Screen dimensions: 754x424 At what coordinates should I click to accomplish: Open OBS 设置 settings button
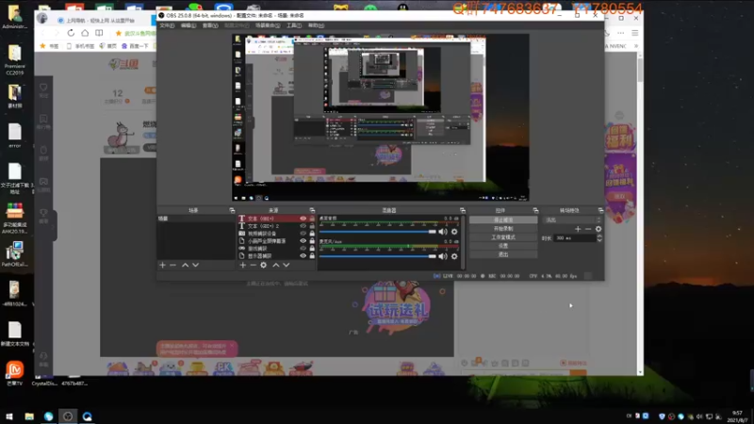pyautogui.click(x=503, y=246)
